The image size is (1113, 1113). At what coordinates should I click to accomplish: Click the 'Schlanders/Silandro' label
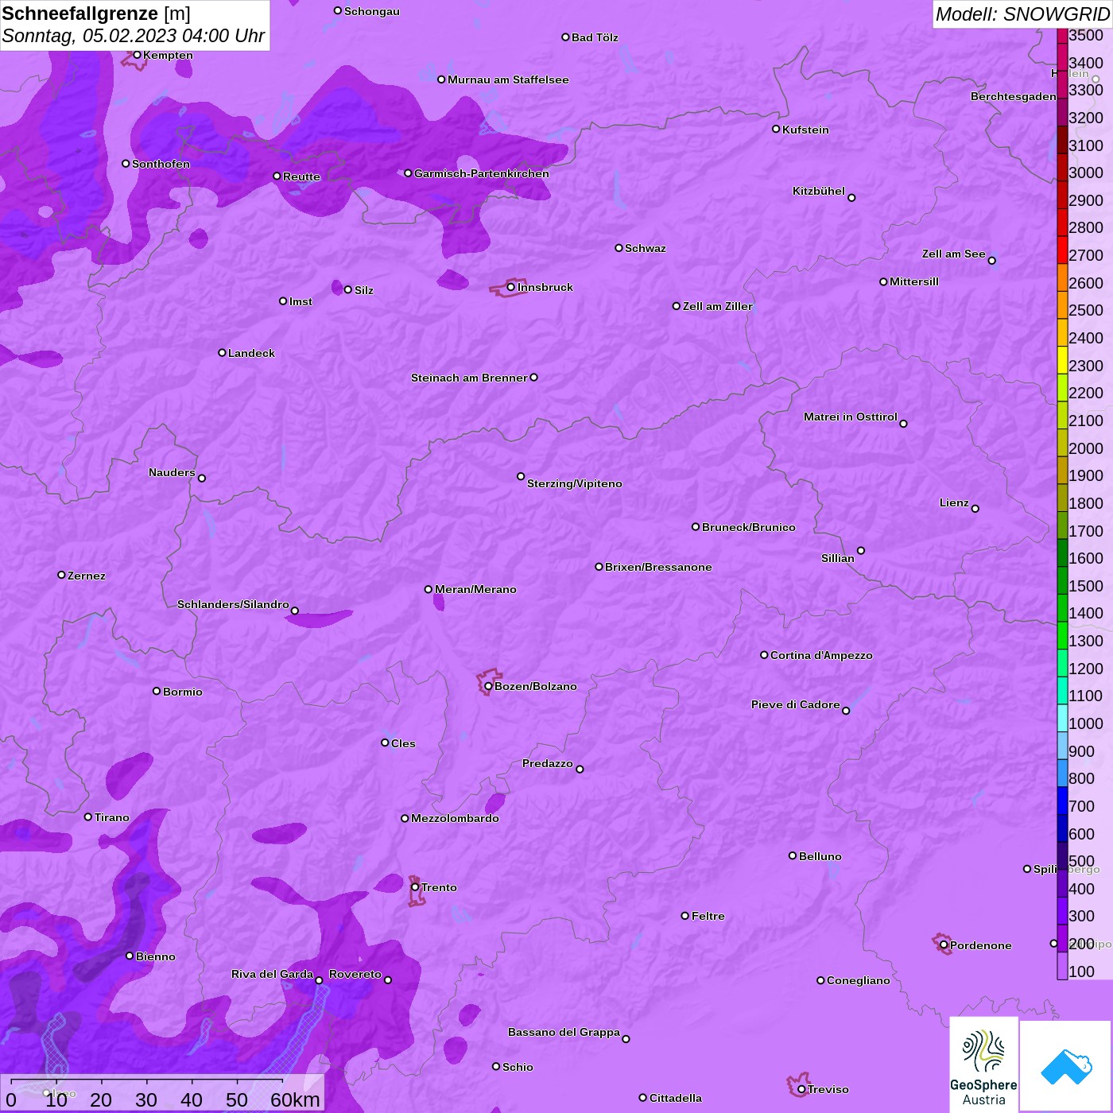[x=233, y=604]
